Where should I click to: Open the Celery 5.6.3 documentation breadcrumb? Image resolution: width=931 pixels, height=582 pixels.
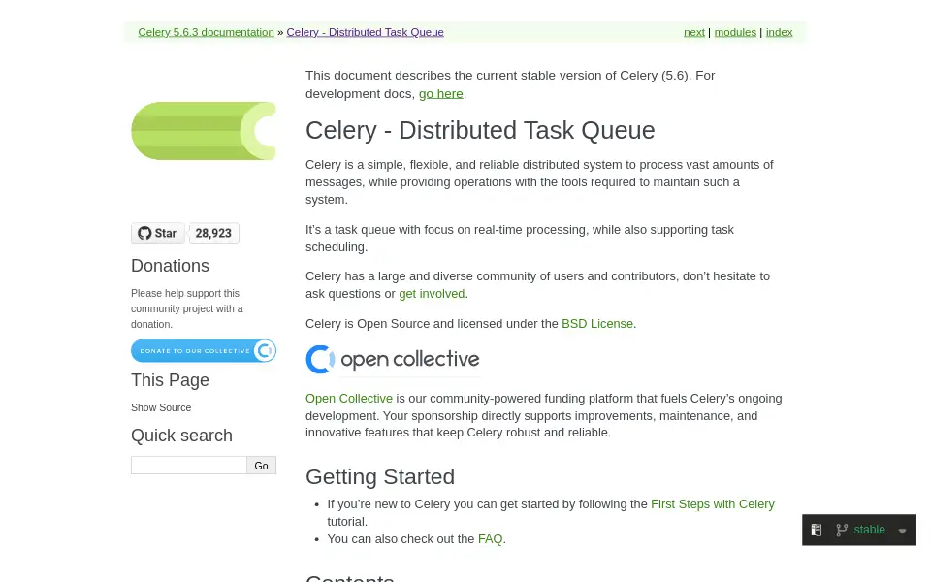[x=206, y=32]
